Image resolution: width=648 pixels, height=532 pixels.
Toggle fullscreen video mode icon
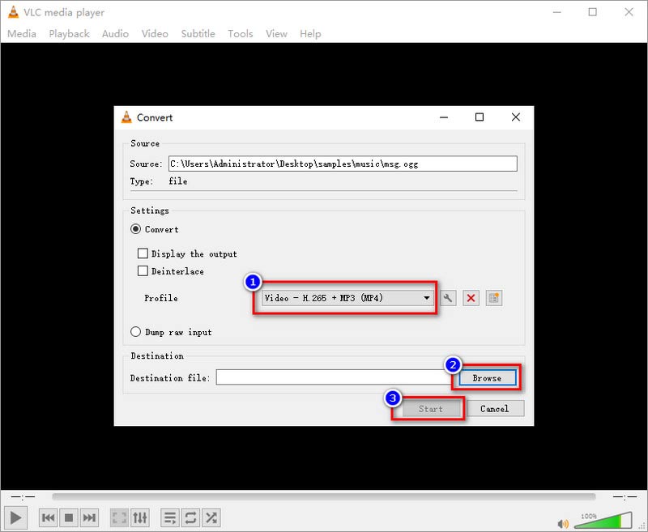(x=119, y=517)
